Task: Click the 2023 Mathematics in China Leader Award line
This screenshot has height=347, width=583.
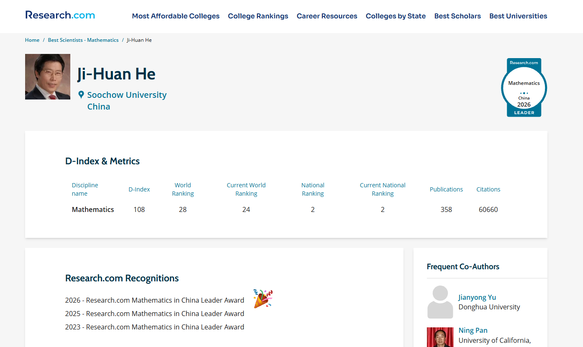Action: pos(154,327)
